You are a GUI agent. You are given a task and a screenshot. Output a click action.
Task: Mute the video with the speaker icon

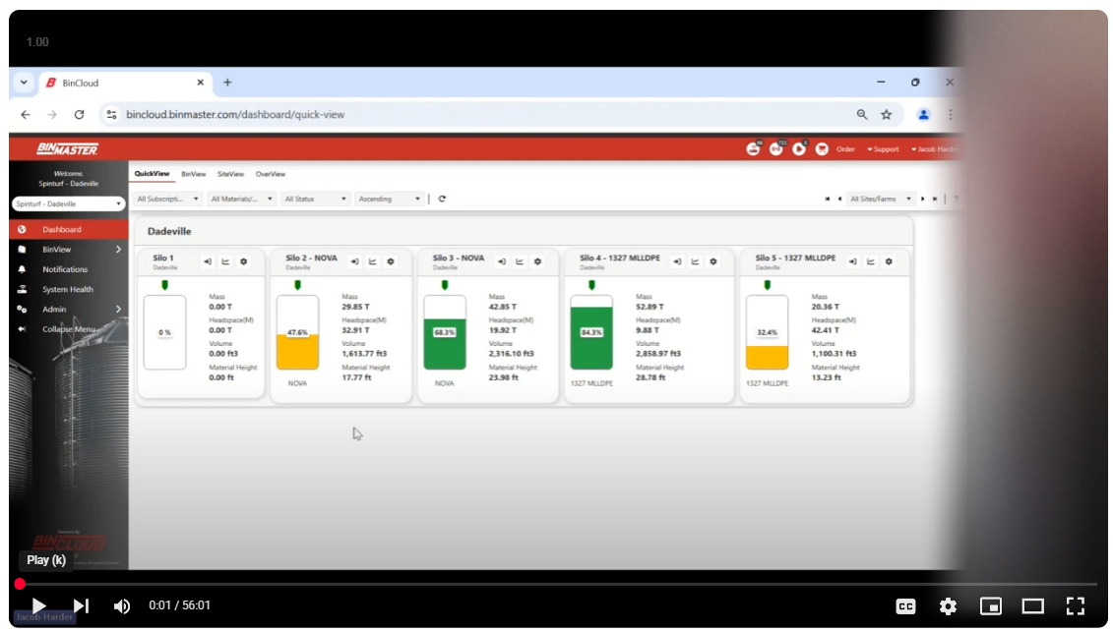coord(122,606)
